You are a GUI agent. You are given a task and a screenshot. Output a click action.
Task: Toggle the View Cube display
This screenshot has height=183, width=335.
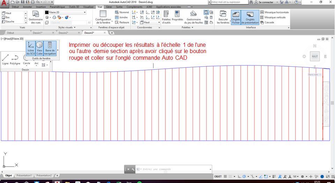pos(40,48)
